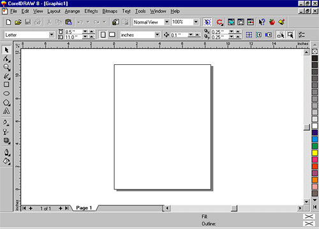Screen dimensions: 319x229
Task: Select the Pick tool arrow
Action: tap(6, 50)
